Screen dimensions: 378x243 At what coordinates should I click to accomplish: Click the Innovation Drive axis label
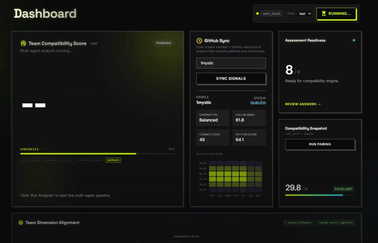(186, 236)
